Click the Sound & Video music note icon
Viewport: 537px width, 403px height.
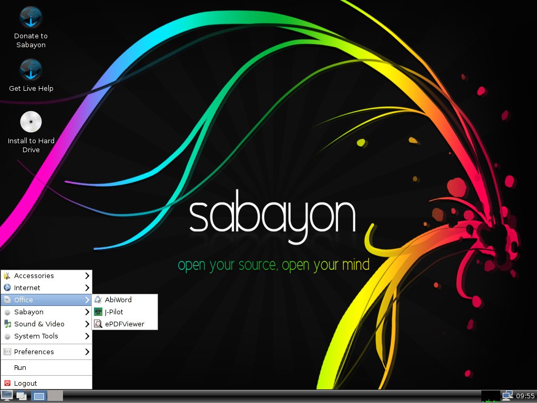7,324
